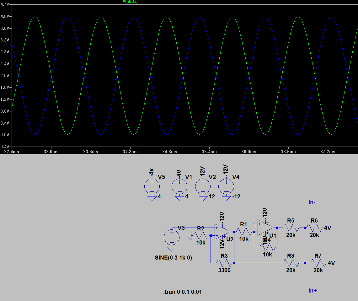The height and width of the screenshot is (301, 358).
Task: Select the V3 sine source symbol
Action: coord(172,237)
